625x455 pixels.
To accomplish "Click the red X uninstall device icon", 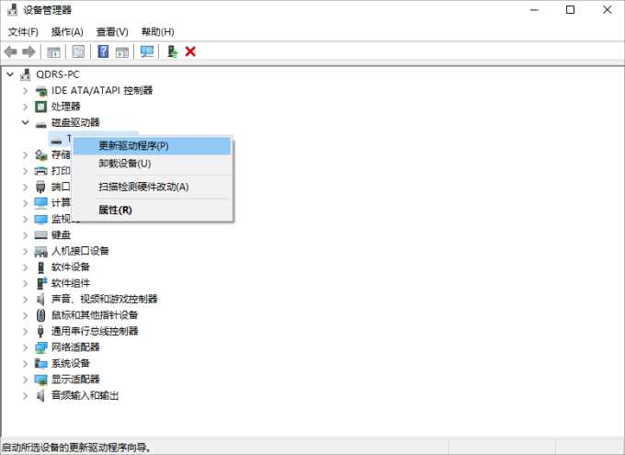I will click(190, 51).
